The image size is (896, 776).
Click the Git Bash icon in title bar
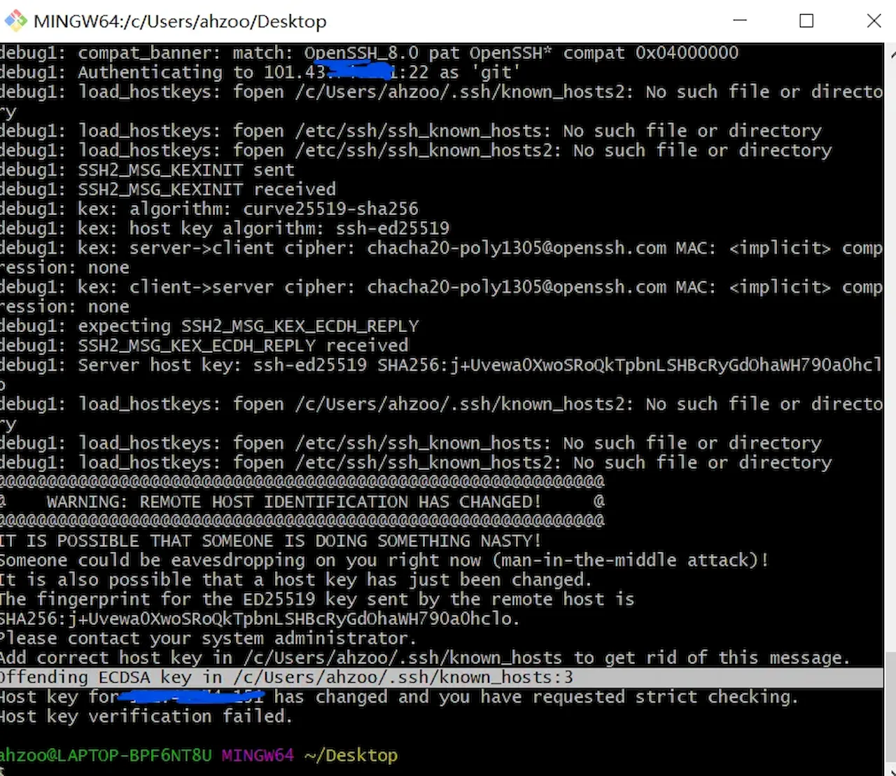(15, 21)
